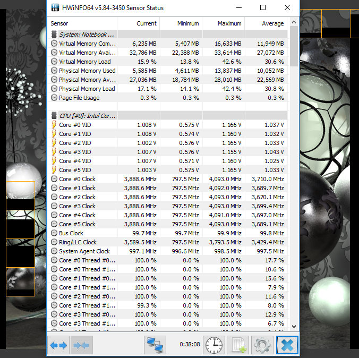Click the Average column header
The height and width of the screenshot is (358, 359).
pos(266,23)
